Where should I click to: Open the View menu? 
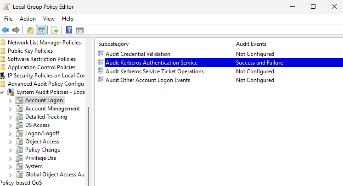click(49, 19)
